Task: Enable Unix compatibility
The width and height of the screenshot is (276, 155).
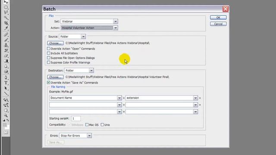Action: point(102,124)
